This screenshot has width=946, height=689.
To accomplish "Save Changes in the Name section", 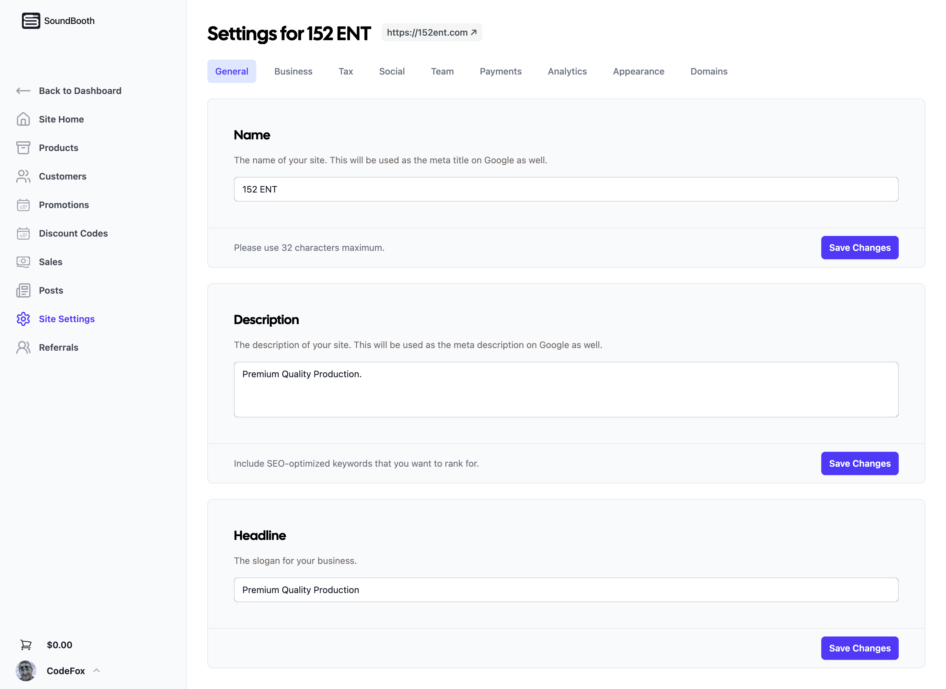I will pos(859,248).
